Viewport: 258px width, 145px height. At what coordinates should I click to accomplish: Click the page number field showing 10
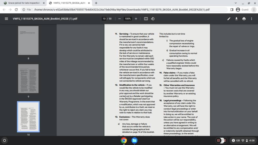coord(104,19)
